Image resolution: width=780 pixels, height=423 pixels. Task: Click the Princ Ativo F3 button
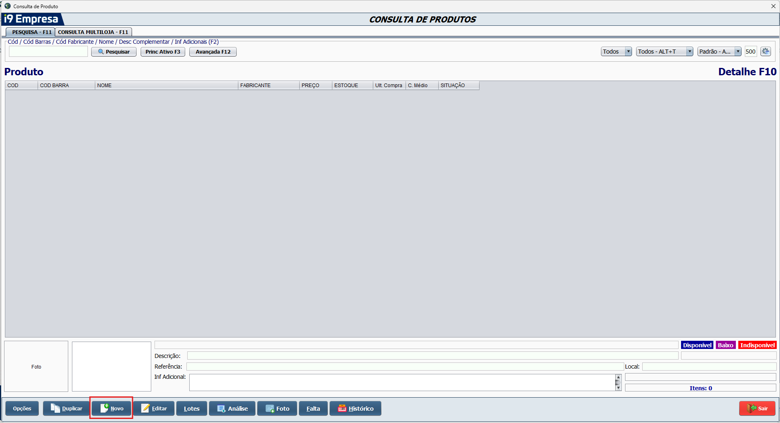[163, 52]
